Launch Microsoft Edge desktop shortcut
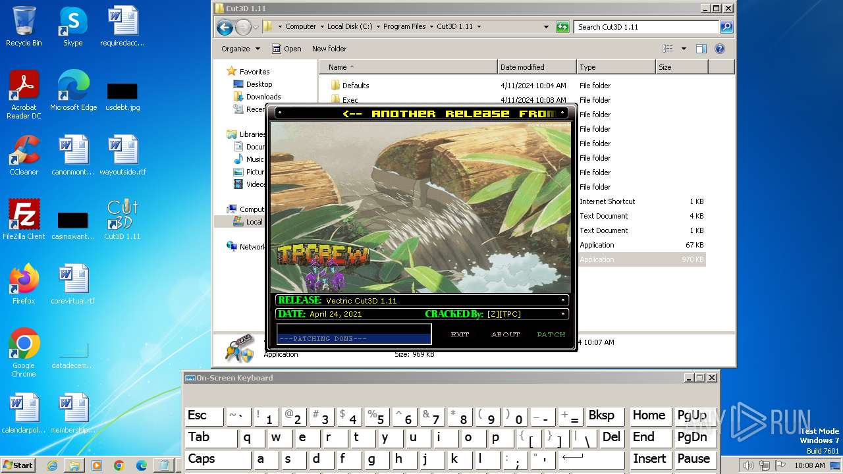 click(x=73, y=90)
